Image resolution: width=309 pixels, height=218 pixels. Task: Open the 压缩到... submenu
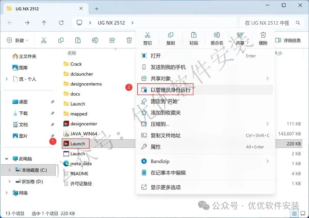point(205,124)
